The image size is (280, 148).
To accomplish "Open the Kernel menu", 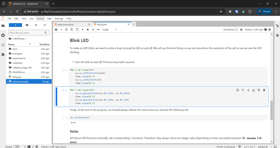I will pos(40,19).
